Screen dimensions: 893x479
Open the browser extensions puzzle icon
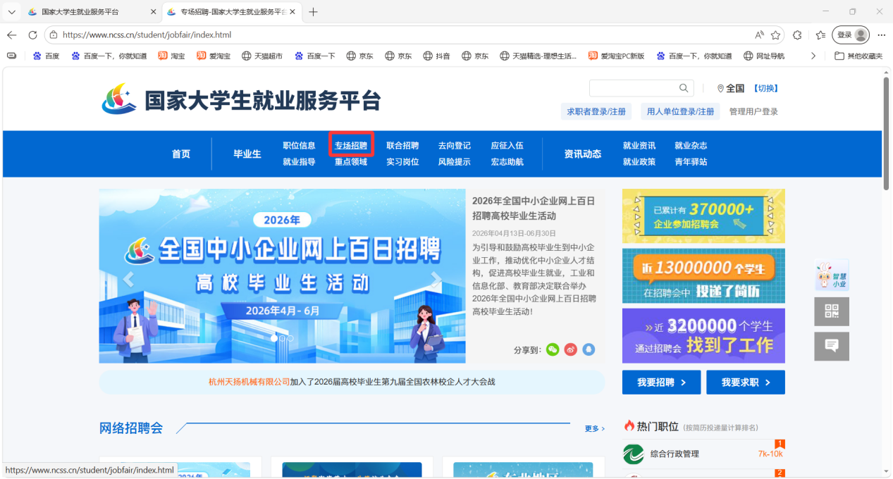pos(797,35)
